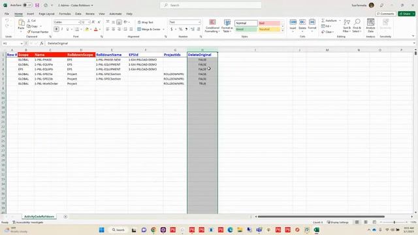This screenshot has width=418, height=235.
Task: Switch to Page Layout view in status bar
Action: point(366,222)
